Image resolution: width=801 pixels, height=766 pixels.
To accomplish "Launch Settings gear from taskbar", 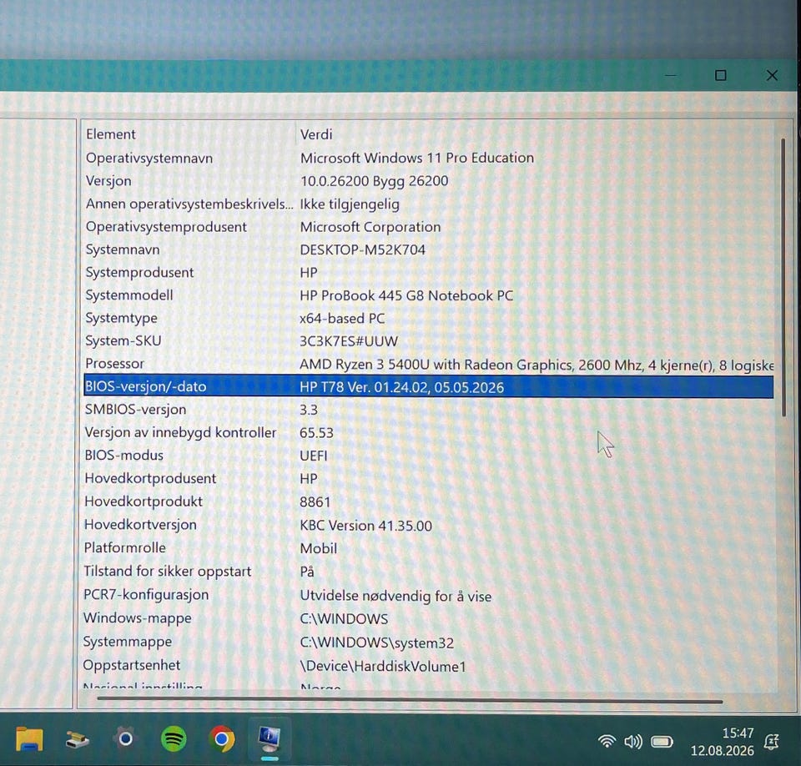I will (125, 739).
